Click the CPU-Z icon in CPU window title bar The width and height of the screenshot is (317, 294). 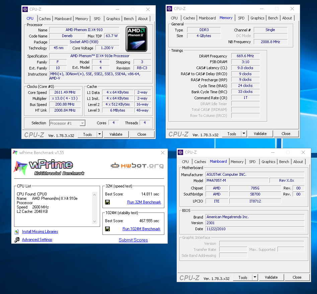pyautogui.click(x=25, y=9)
